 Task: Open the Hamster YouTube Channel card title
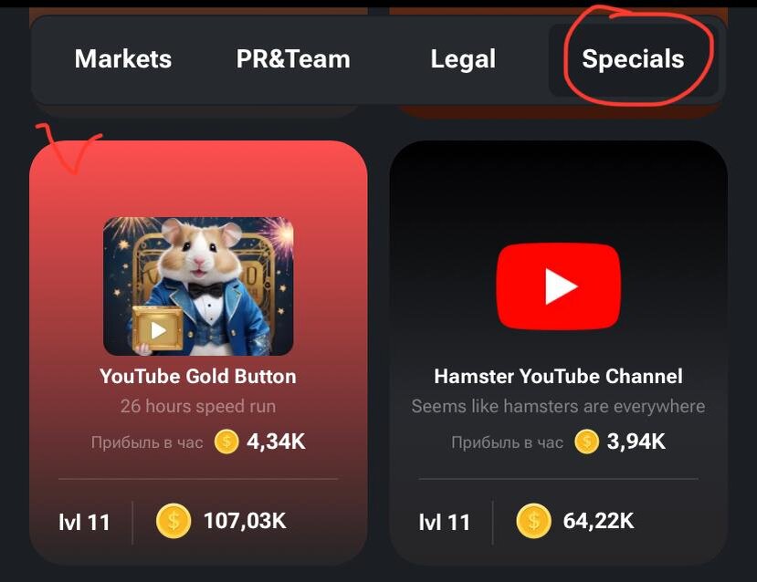click(558, 376)
